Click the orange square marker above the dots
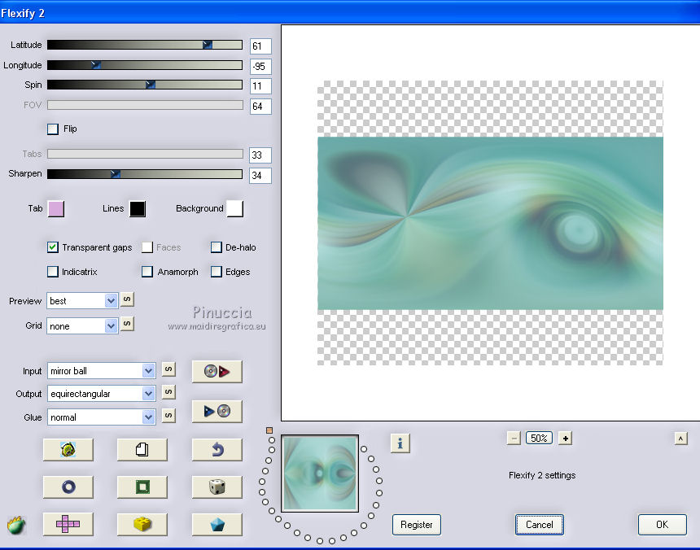 click(269, 430)
